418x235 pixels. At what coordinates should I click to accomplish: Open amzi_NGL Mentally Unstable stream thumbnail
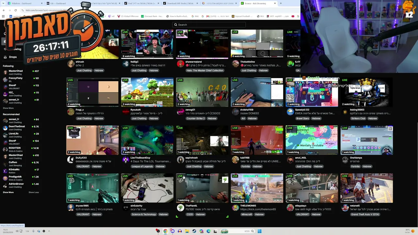(x=312, y=140)
